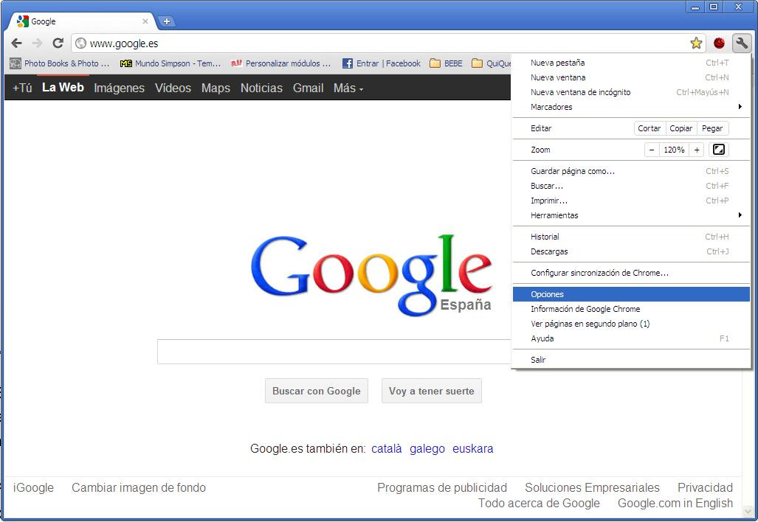Go to Noticias in Google bar

click(261, 88)
